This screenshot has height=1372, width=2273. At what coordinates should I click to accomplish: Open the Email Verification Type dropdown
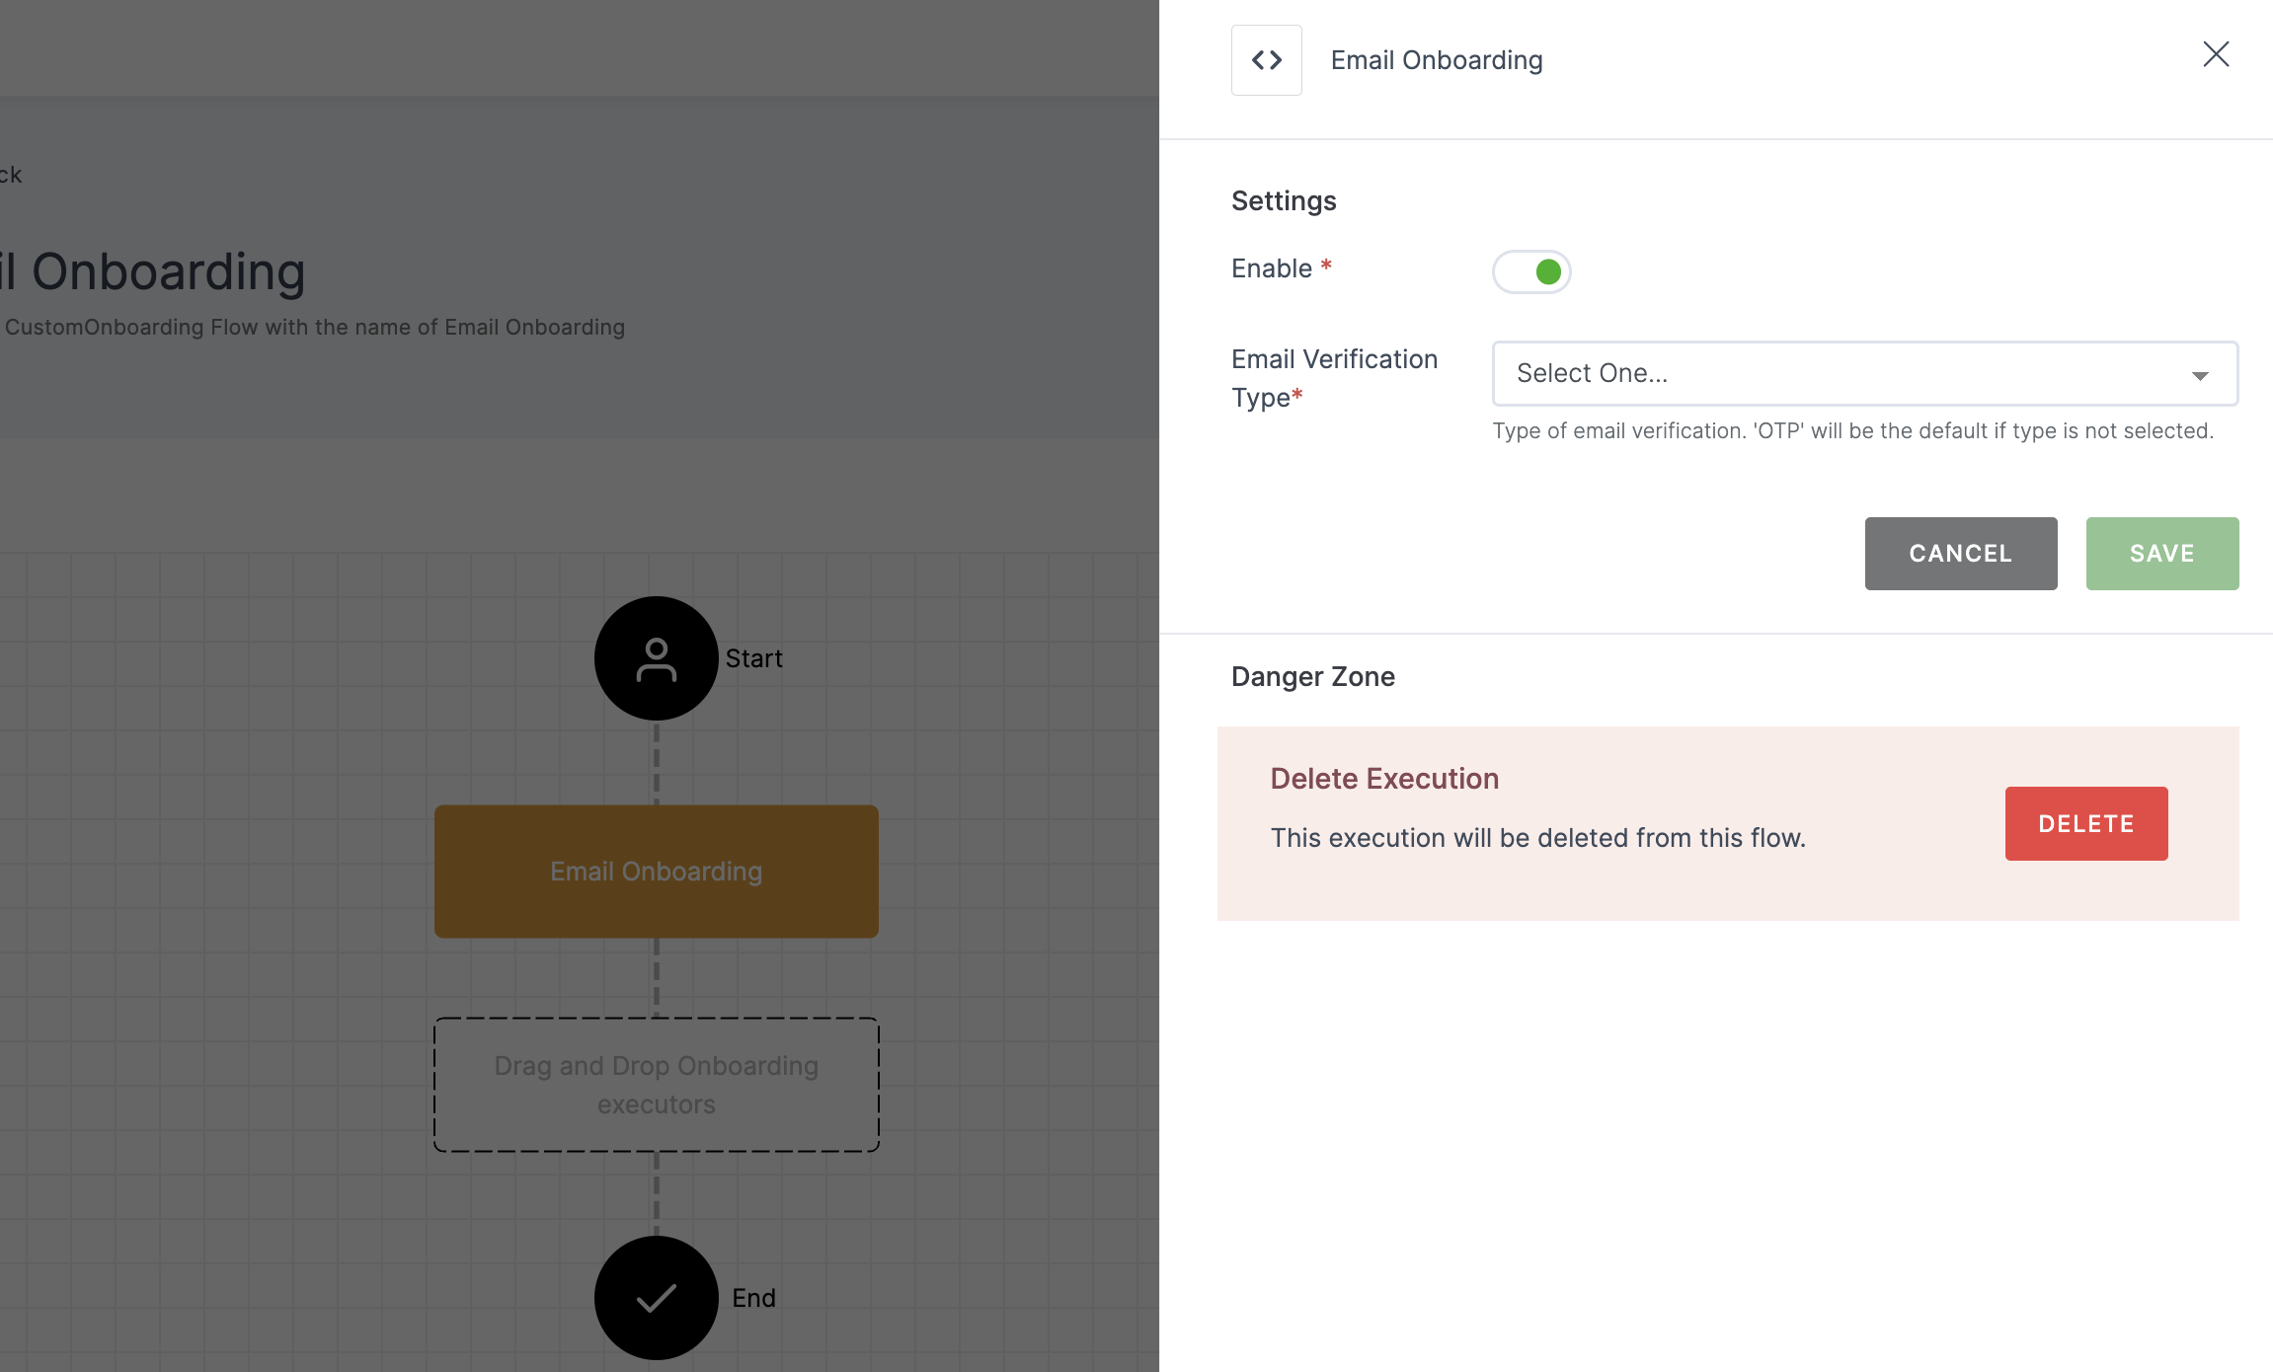point(1864,373)
